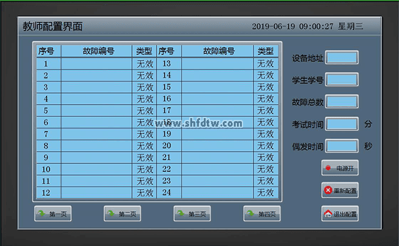Change the 类型 setting for row 20
Image resolution: width=399 pixels, height=246 pixels.
click(265, 146)
